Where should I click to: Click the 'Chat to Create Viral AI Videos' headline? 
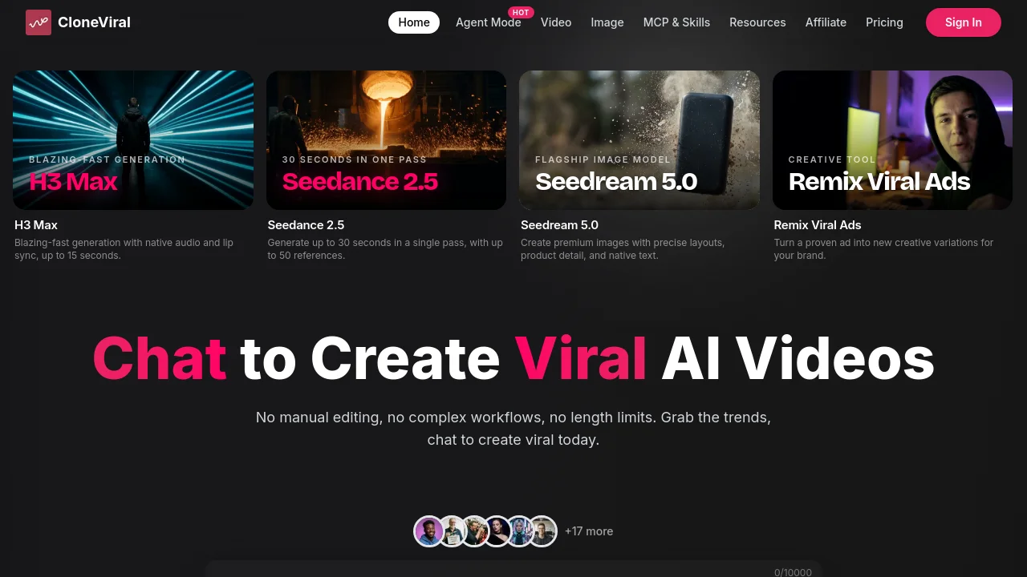(513, 357)
